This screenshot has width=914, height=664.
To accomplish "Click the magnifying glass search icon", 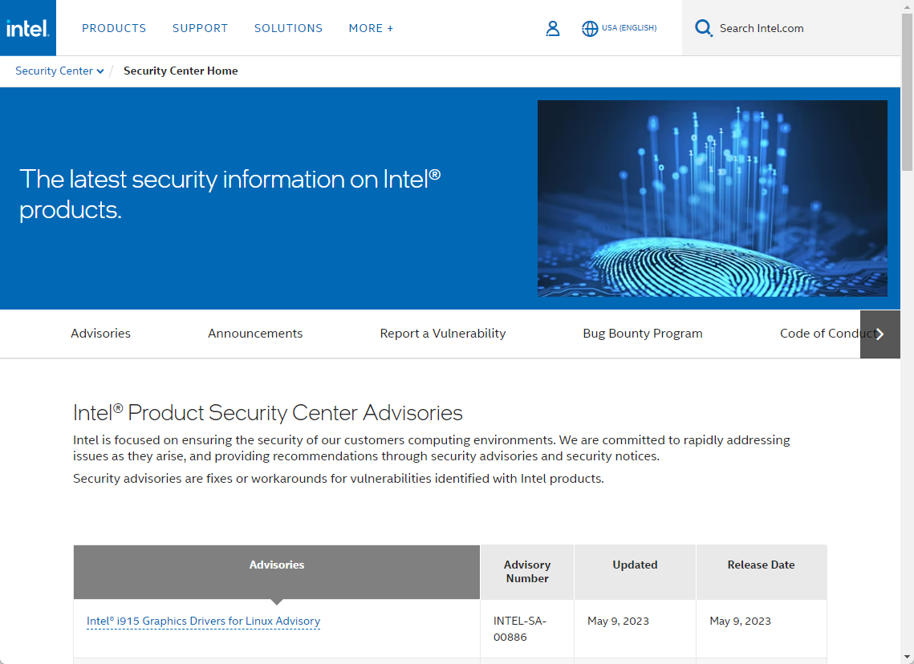I will coord(704,27).
